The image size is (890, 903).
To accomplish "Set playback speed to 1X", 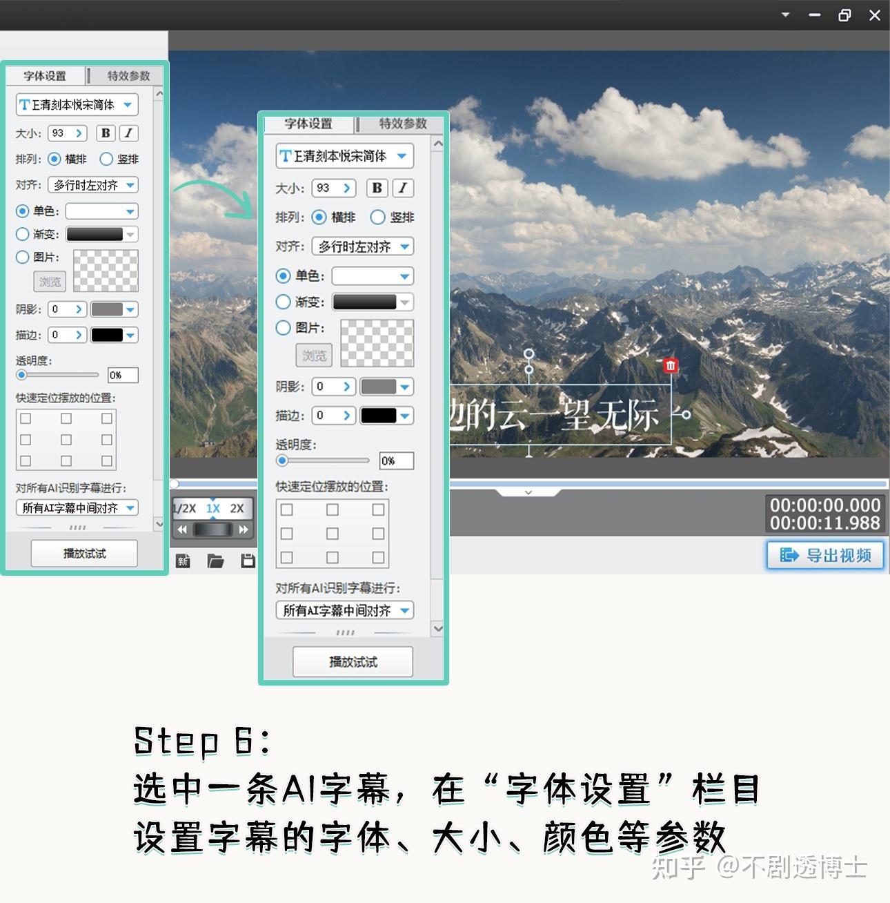I will (213, 508).
